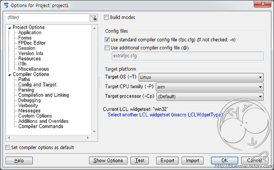The image size is (274, 170).
Task: Open the Debugging options page
Action: (29, 100)
